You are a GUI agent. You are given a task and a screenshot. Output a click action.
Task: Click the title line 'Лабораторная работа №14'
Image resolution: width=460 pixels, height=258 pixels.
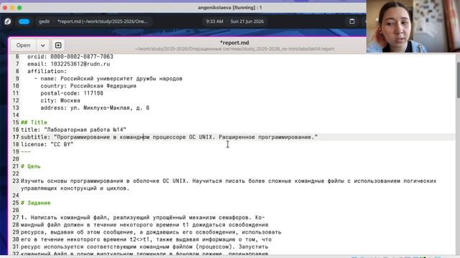point(73,130)
